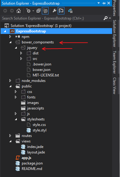Open the Pending Changes Filter dropdown arrow
This screenshot has width=120, height=177.
coord(33,11)
